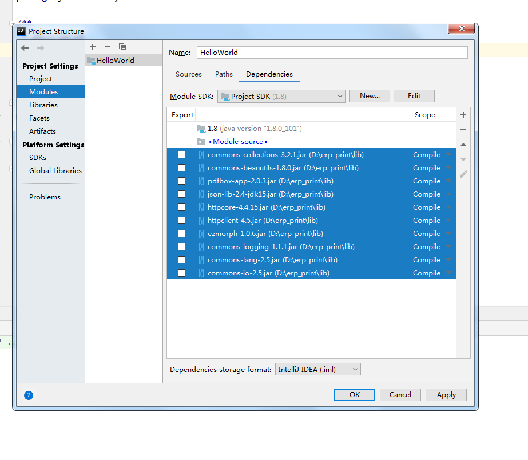Open scope dropdown for commons-io jar
This screenshot has width=528, height=460.
(448, 273)
